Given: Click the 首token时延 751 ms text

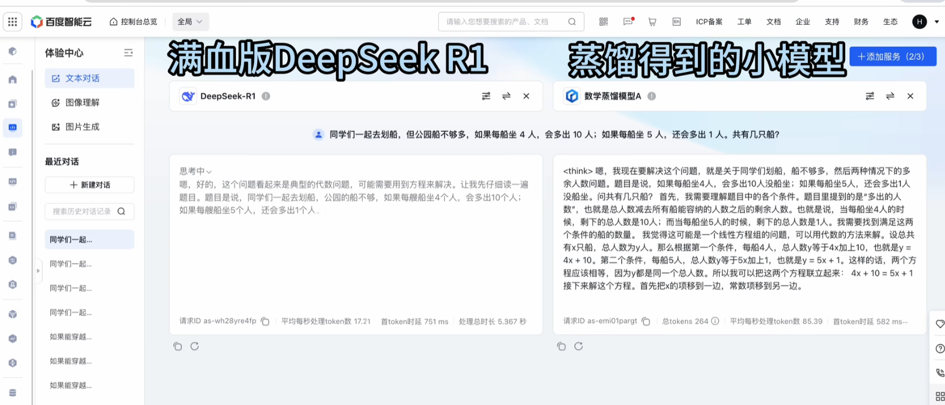Looking at the screenshot, I should click(x=415, y=322).
